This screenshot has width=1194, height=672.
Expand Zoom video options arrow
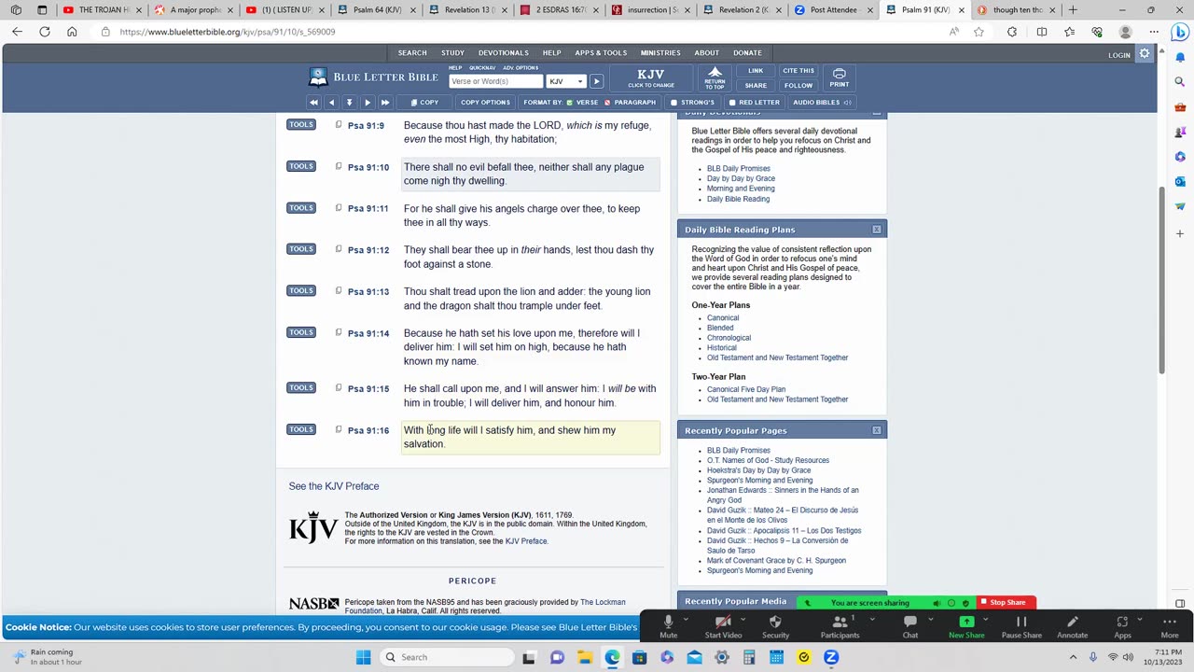pos(743,619)
